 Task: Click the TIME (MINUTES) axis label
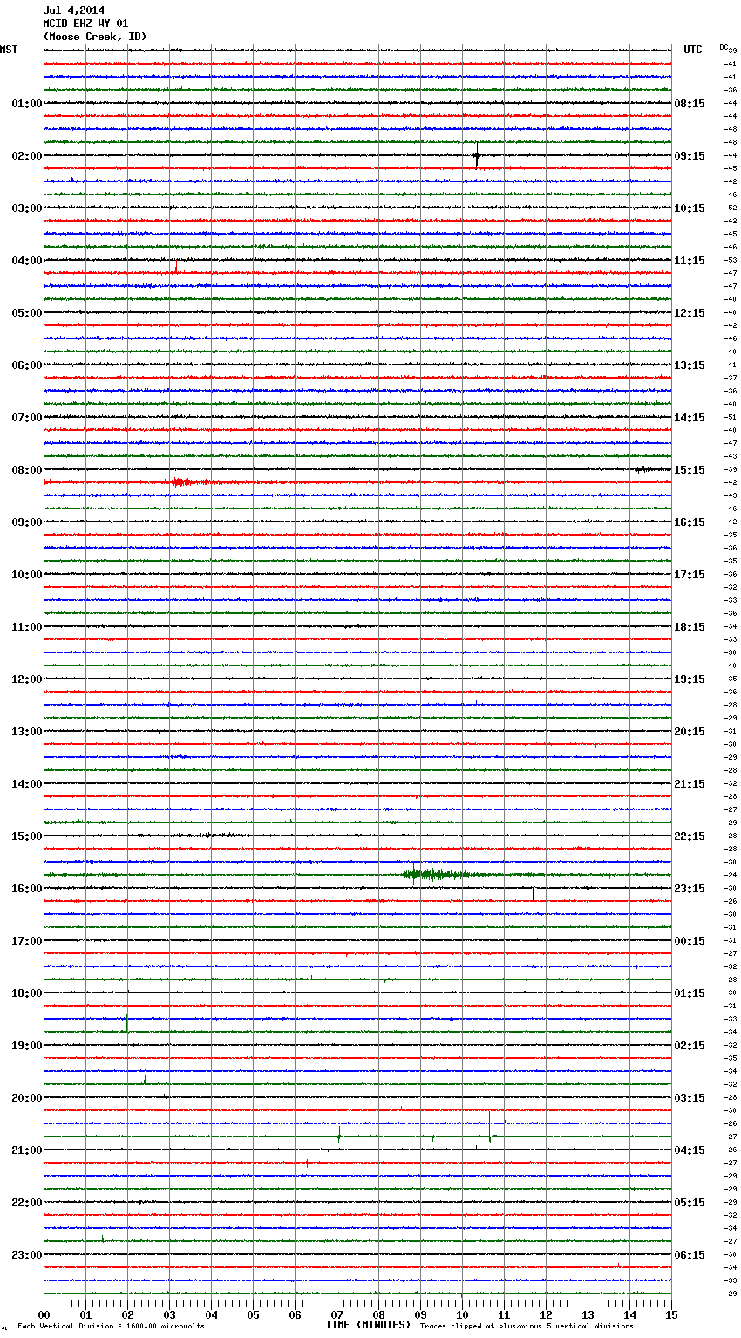point(368,1325)
